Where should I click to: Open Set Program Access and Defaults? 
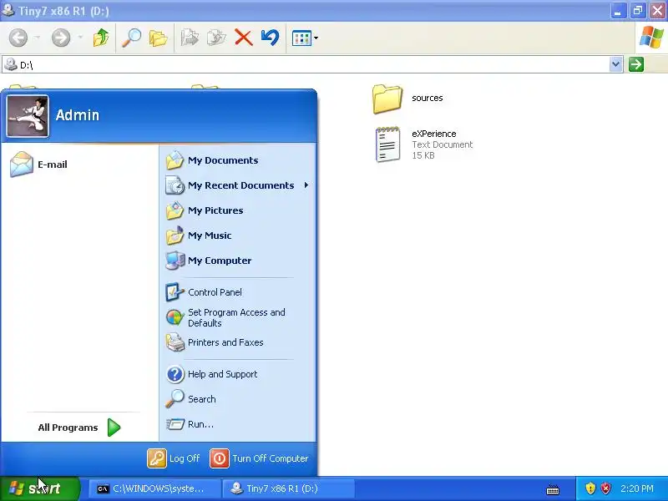tap(237, 317)
